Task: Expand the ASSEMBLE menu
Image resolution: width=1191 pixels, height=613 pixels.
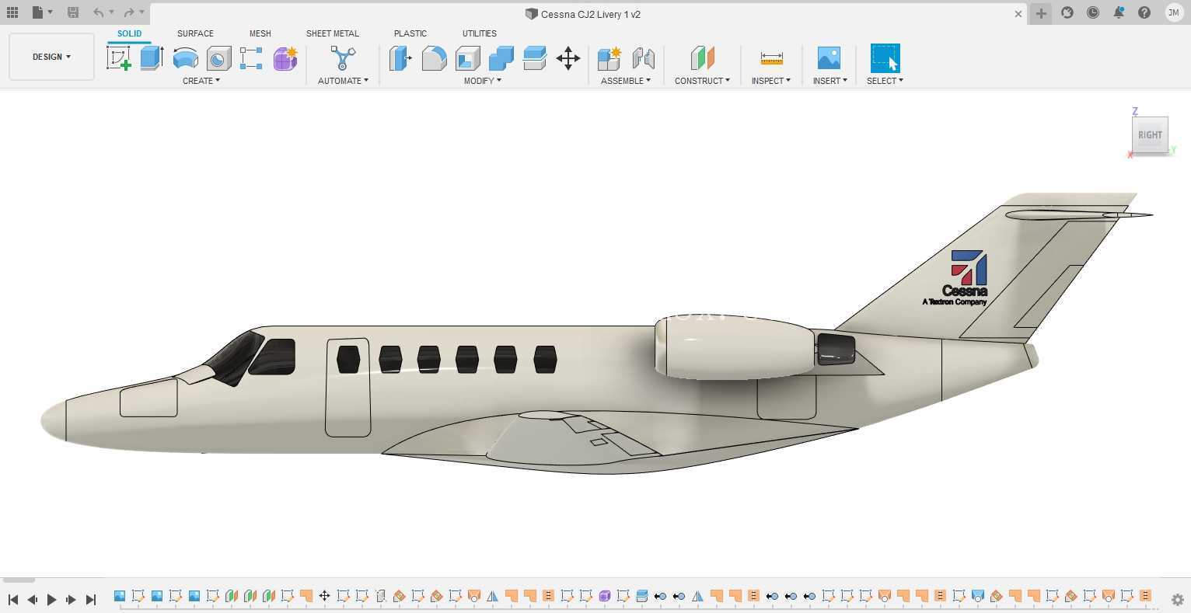Action: coord(626,81)
